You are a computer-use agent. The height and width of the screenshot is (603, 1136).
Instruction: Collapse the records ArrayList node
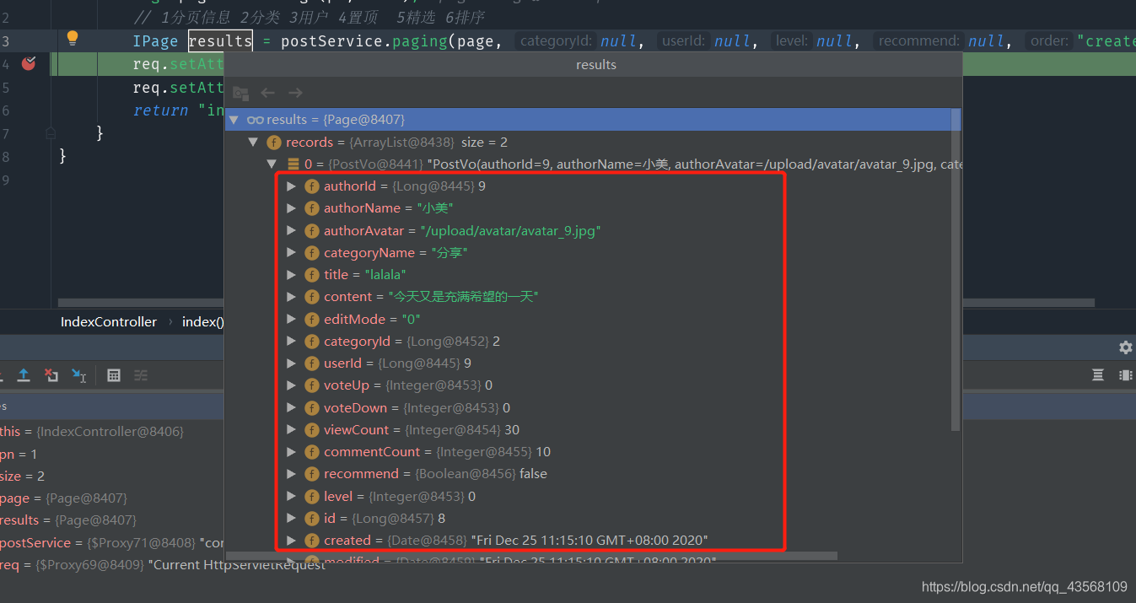click(253, 143)
